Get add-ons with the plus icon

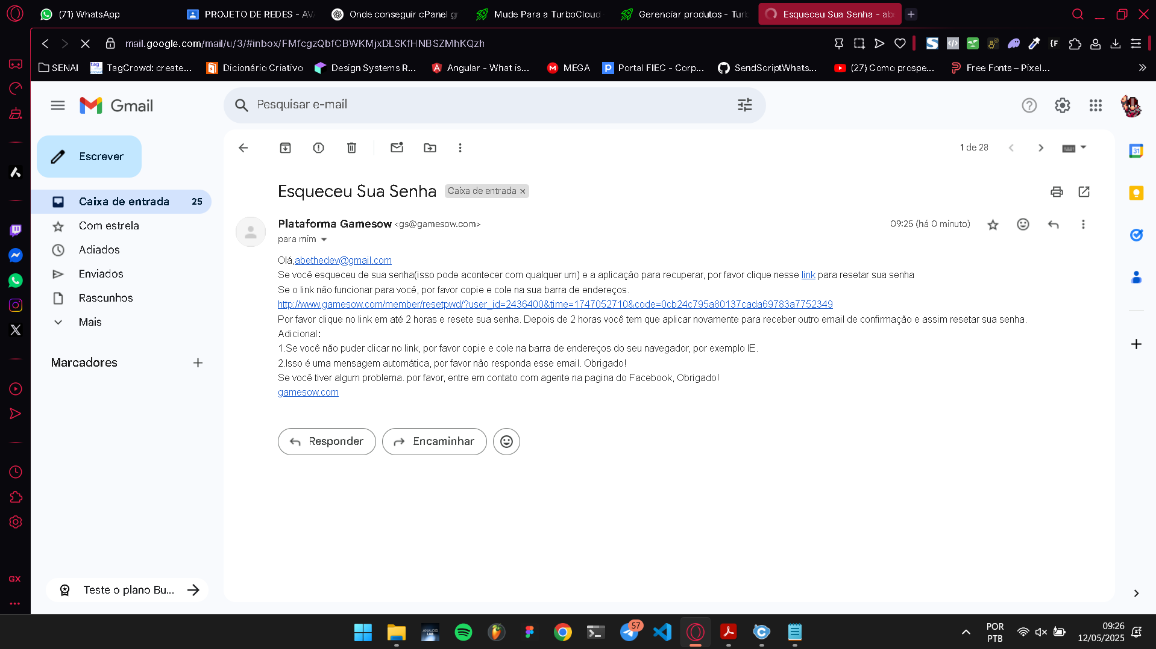tap(1136, 344)
